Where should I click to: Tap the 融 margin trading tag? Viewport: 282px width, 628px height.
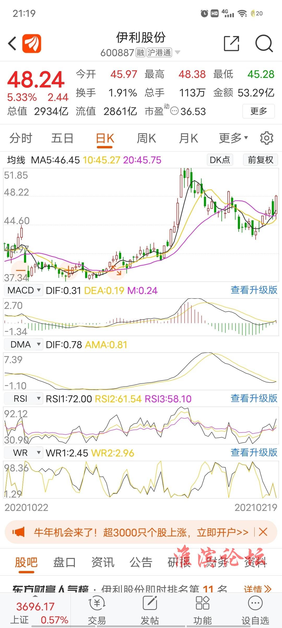click(140, 53)
